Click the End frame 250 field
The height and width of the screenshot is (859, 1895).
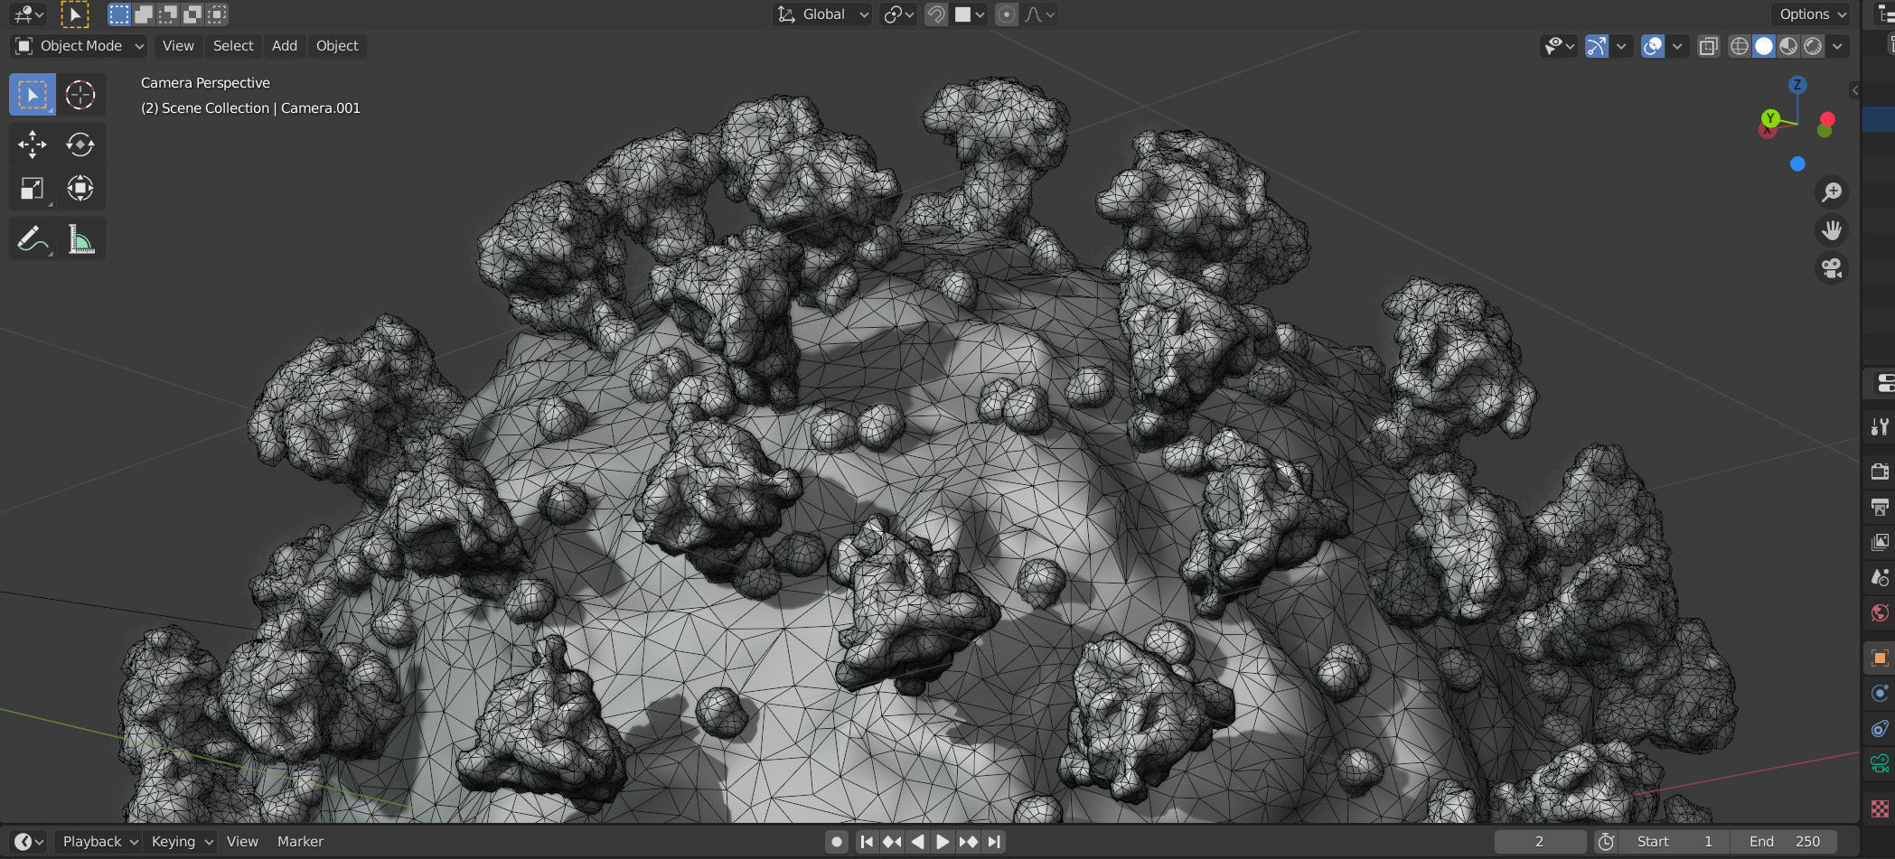tap(1784, 842)
